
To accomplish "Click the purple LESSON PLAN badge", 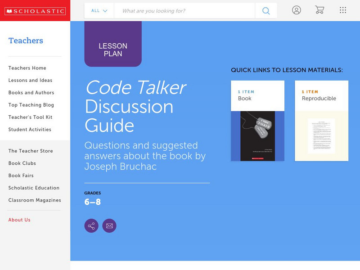I will (113, 44).
